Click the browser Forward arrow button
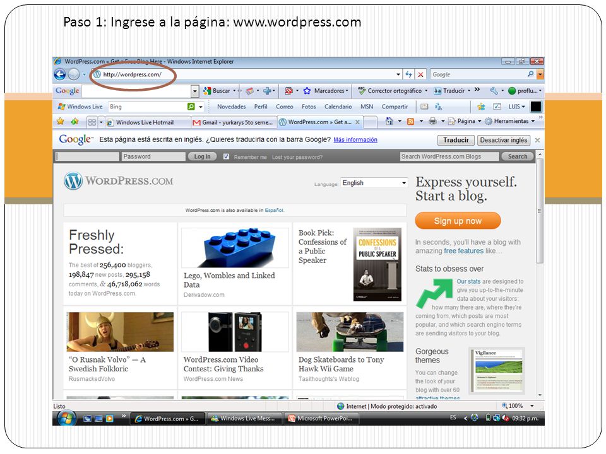The height and width of the screenshot is (454, 606). (x=73, y=74)
